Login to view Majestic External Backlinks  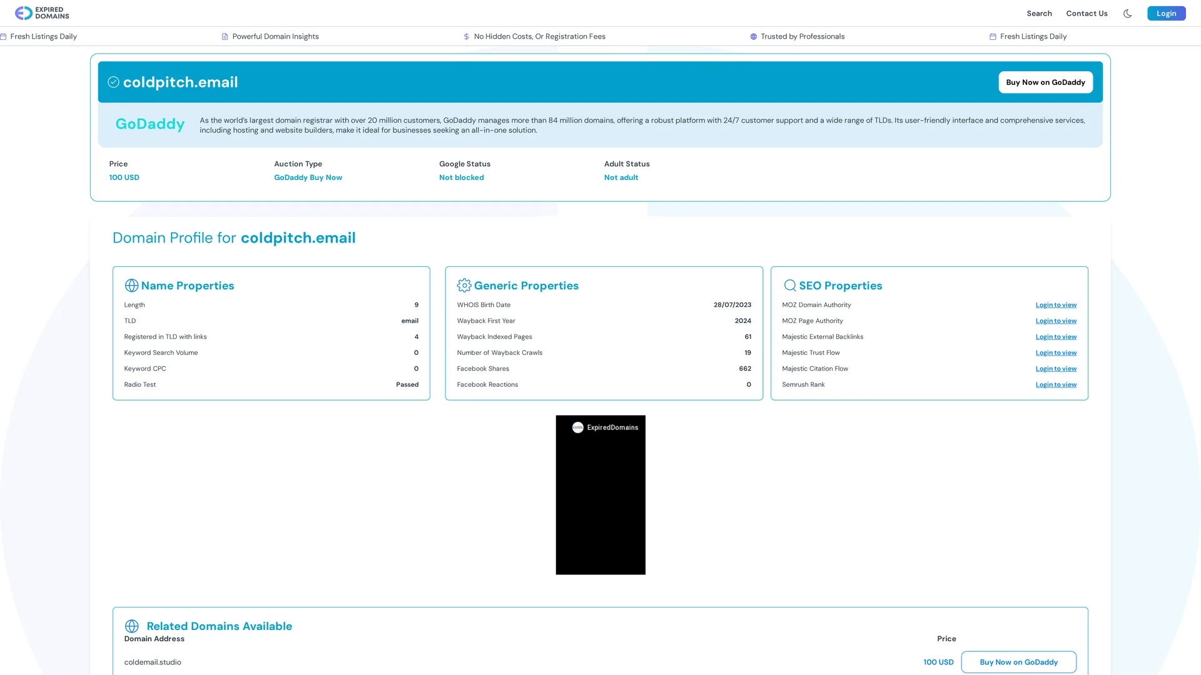(x=1056, y=337)
